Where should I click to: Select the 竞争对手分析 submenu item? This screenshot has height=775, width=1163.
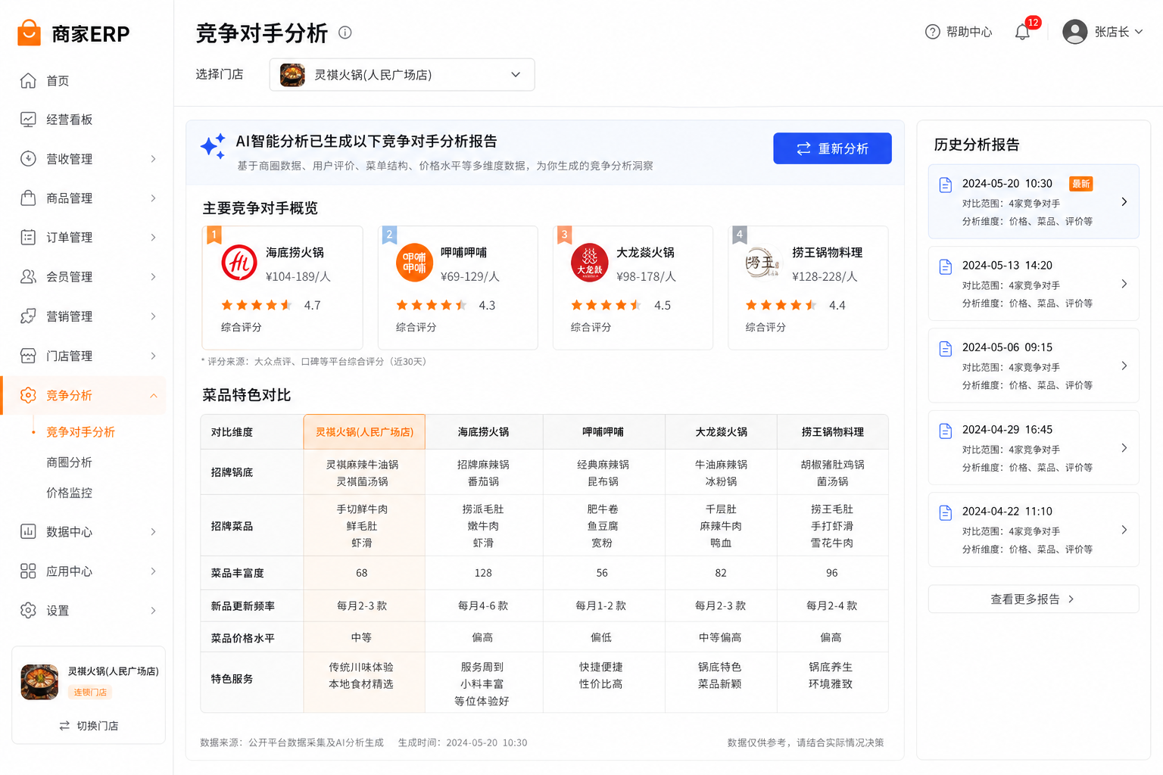click(80, 431)
